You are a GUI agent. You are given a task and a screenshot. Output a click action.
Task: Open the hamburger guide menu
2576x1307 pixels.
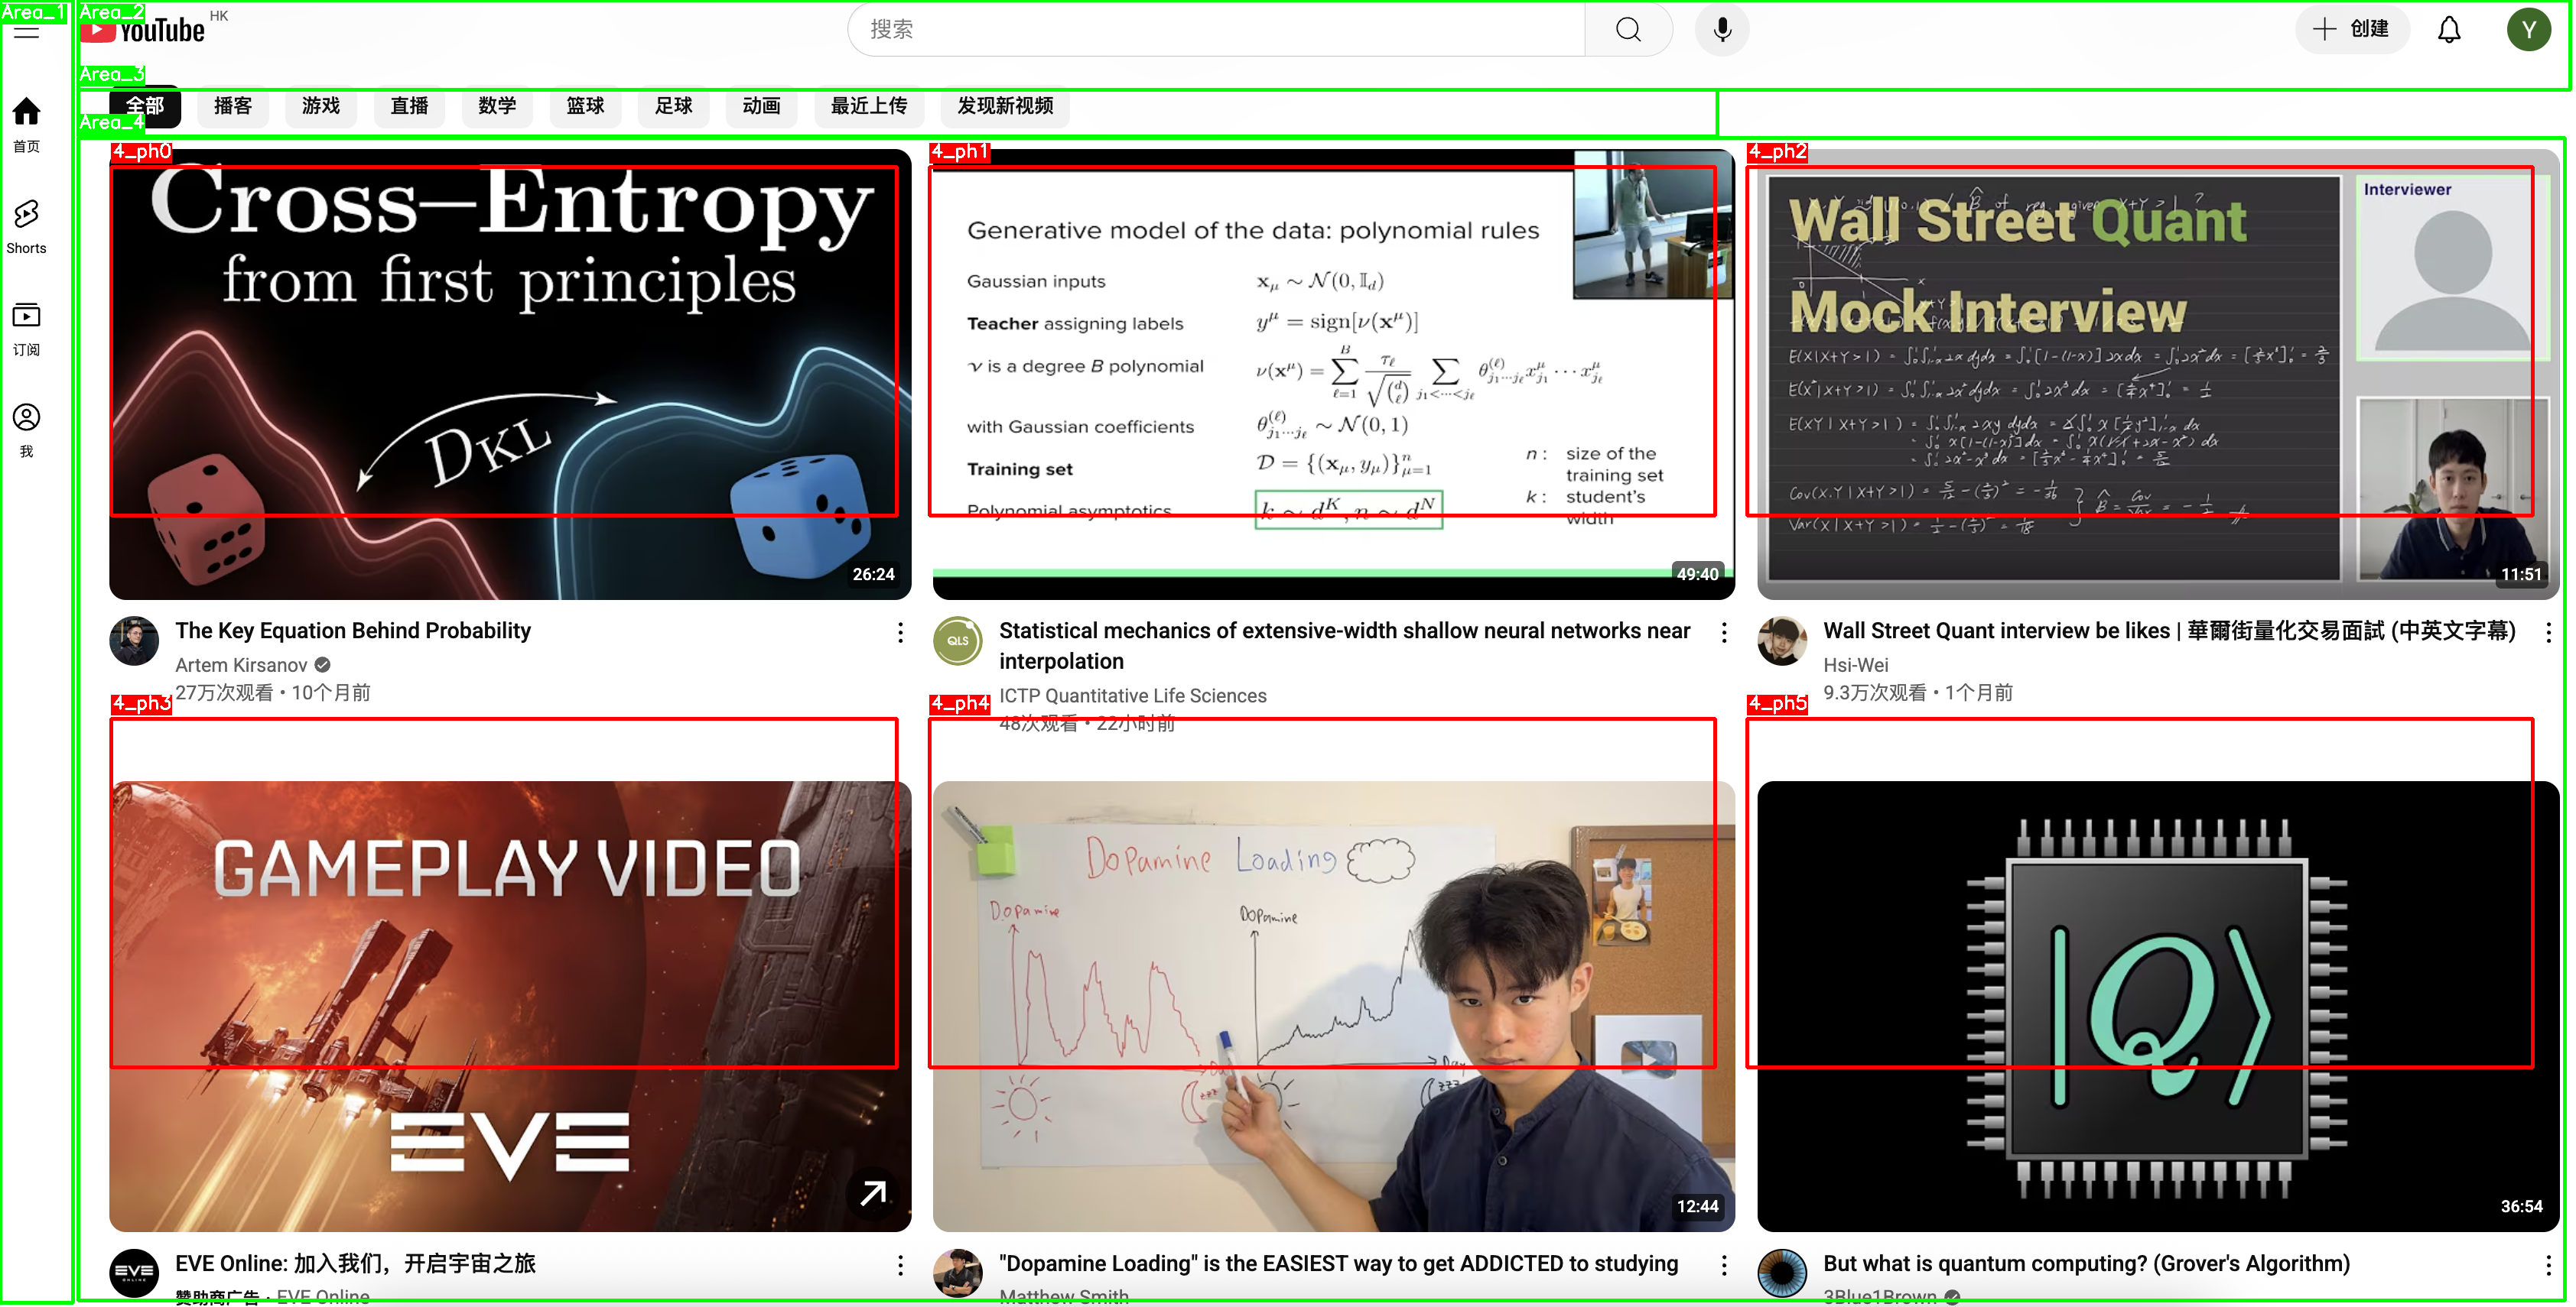tap(27, 32)
